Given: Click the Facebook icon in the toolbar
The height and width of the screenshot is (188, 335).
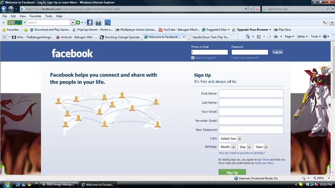Looking at the screenshot, I should point(90,22).
